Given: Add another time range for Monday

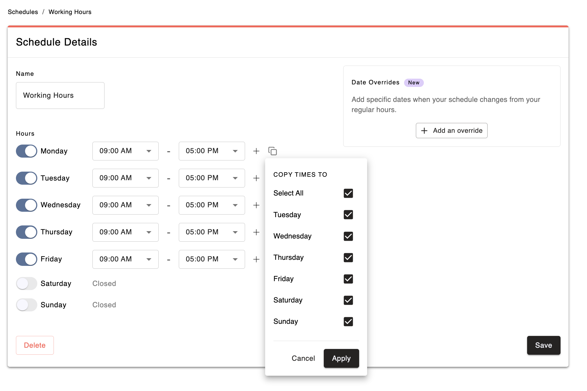Looking at the screenshot, I should click(x=256, y=151).
